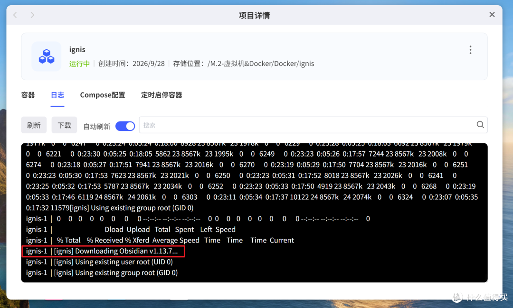This screenshot has height=308, width=513.
Task: Click the project name ignis
Action: click(77, 49)
